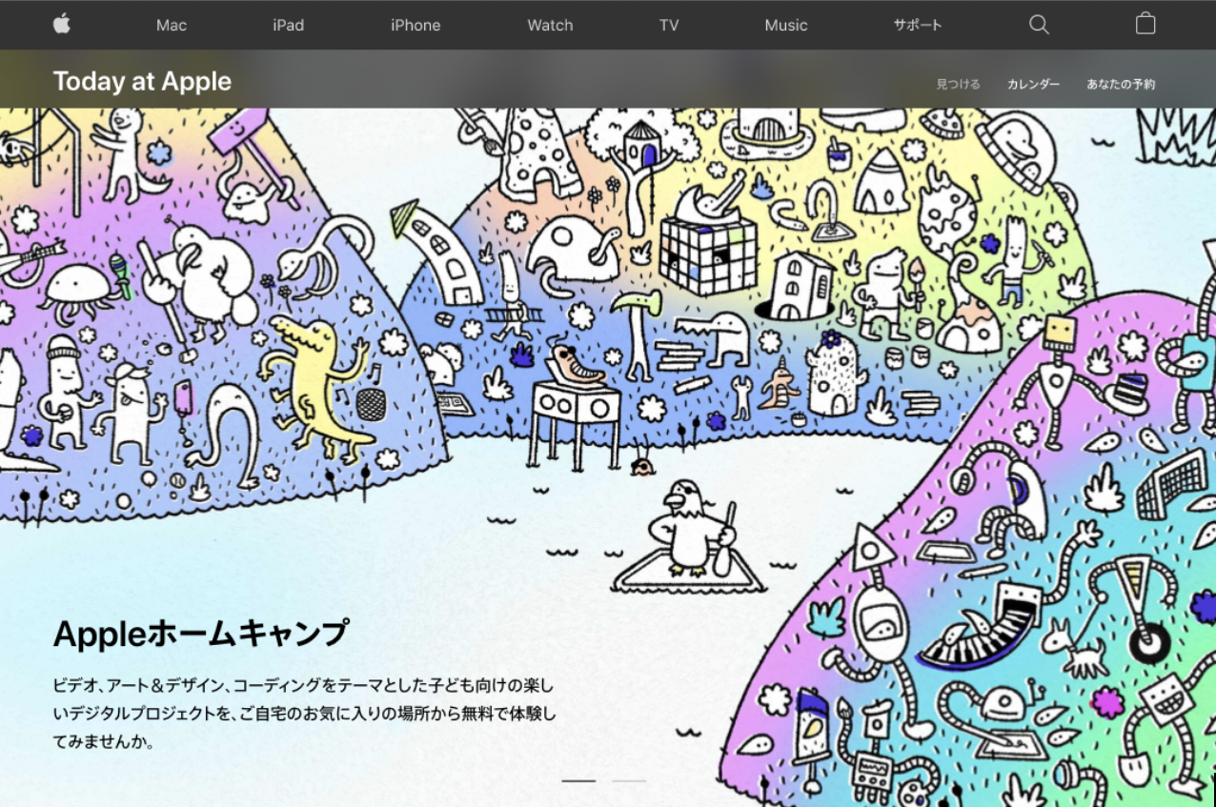Viewport: 1216px width, 808px height.
Task: Click the camp description paragraph text
Action: 303,712
